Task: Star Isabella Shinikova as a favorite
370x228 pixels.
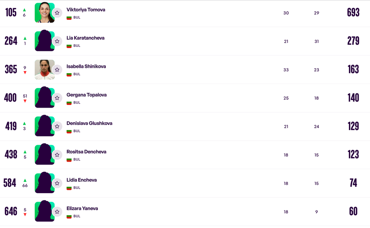Action: (x=57, y=70)
